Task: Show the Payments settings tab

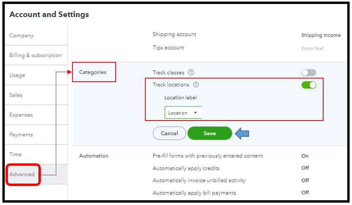Action: coord(21,135)
